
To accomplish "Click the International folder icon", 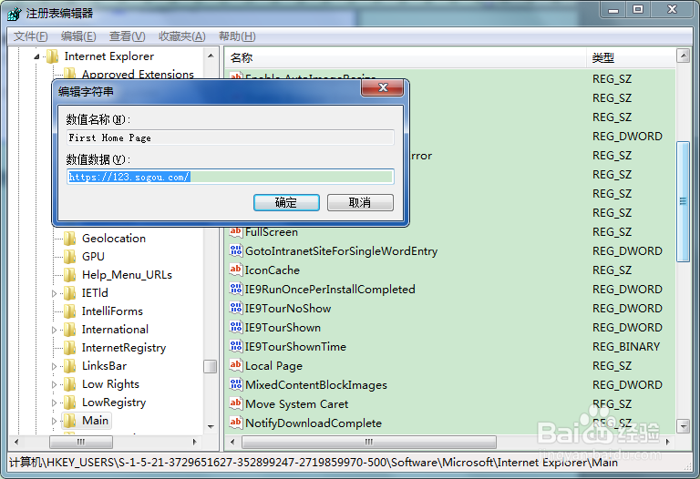I will coord(69,330).
